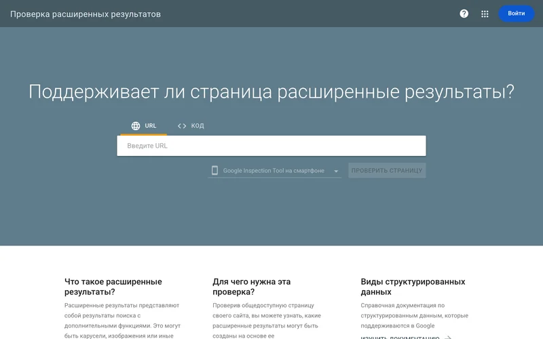The width and height of the screenshot is (543, 339).
Task: Click paragraph starting Расширенные результаты представляют
Action: [x=122, y=320]
